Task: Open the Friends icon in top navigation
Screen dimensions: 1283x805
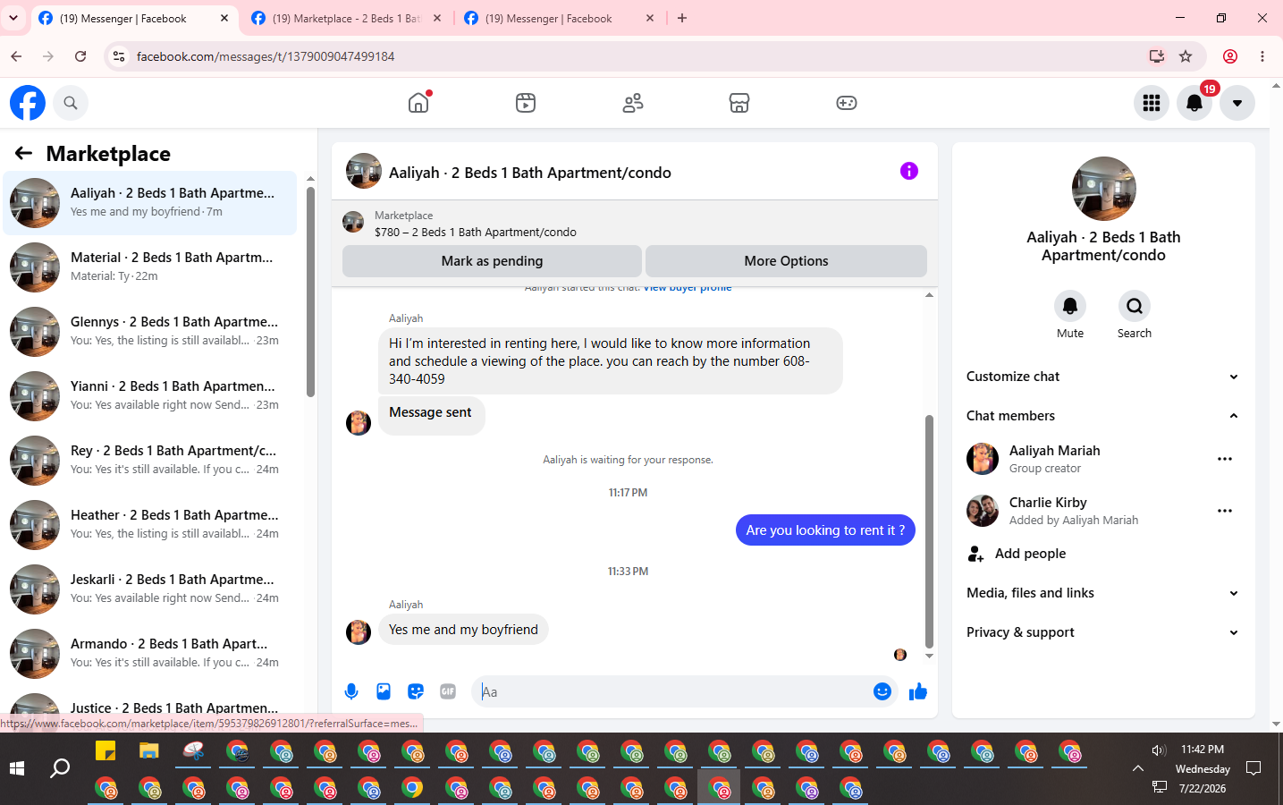Action: pyautogui.click(x=633, y=103)
